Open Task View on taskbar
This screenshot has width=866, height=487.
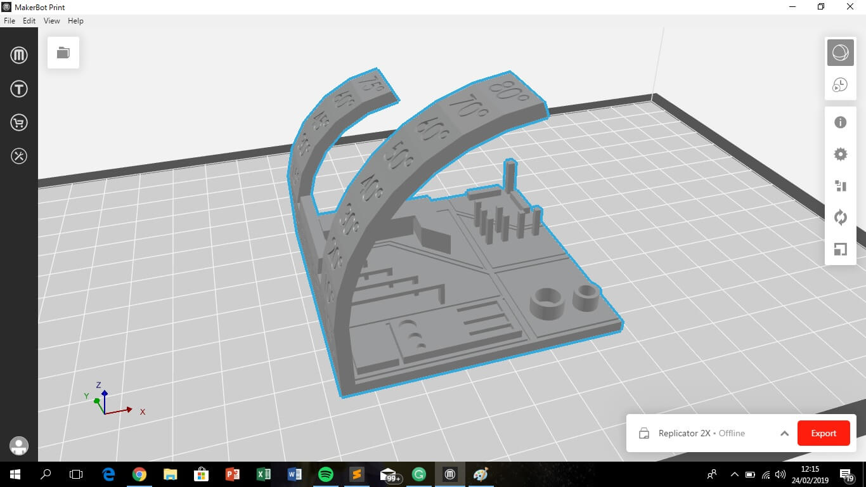tap(76, 474)
